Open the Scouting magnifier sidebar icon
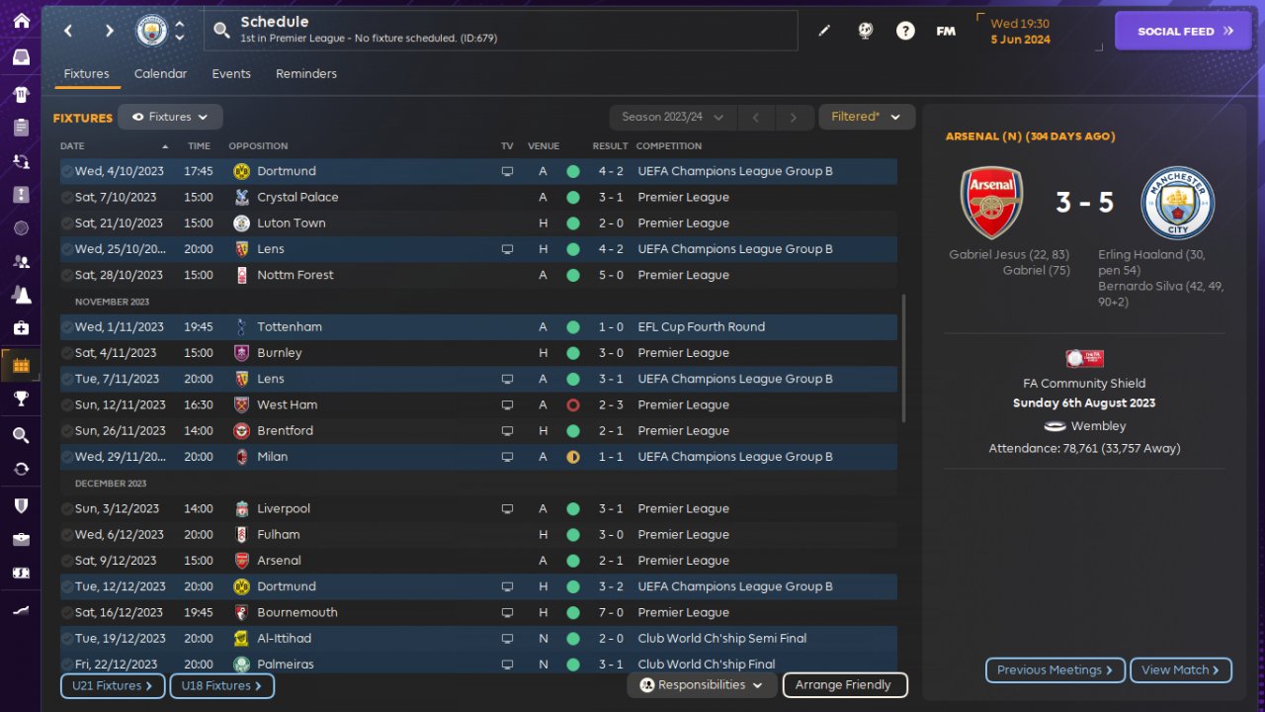This screenshot has width=1265, height=712. (x=21, y=435)
